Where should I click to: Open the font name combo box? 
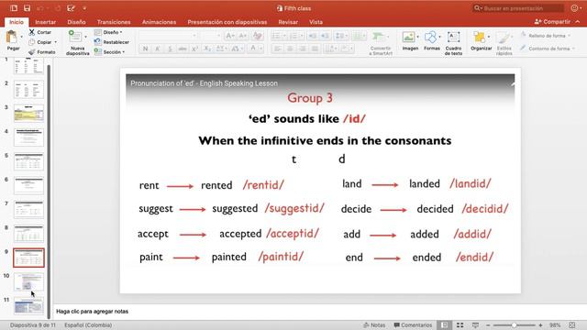point(168,36)
